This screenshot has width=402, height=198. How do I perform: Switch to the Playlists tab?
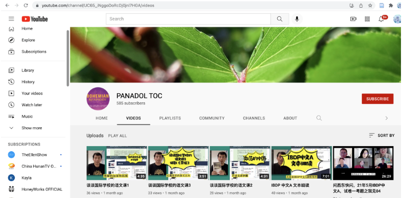(x=170, y=118)
